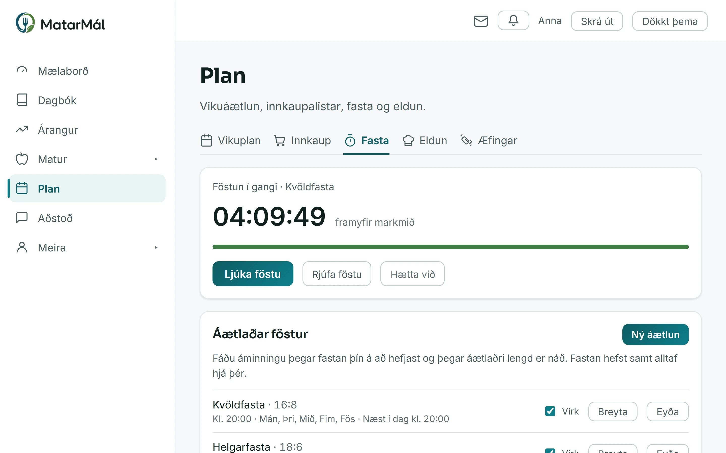This screenshot has height=453, width=726.
Task: Switch to the Vikuplan tab
Action: click(230, 141)
